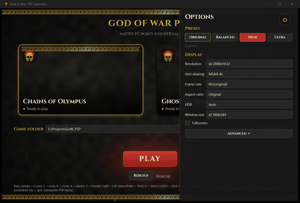Image resolution: width=300 pixels, height=203 pixels.
Task: Open the Window size dropdown
Action: coord(249,115)
